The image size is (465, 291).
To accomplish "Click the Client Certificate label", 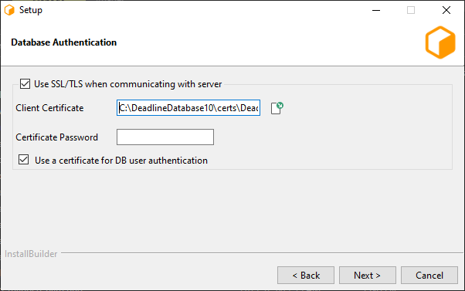I will pyautogui.click(x=49, y=108).
